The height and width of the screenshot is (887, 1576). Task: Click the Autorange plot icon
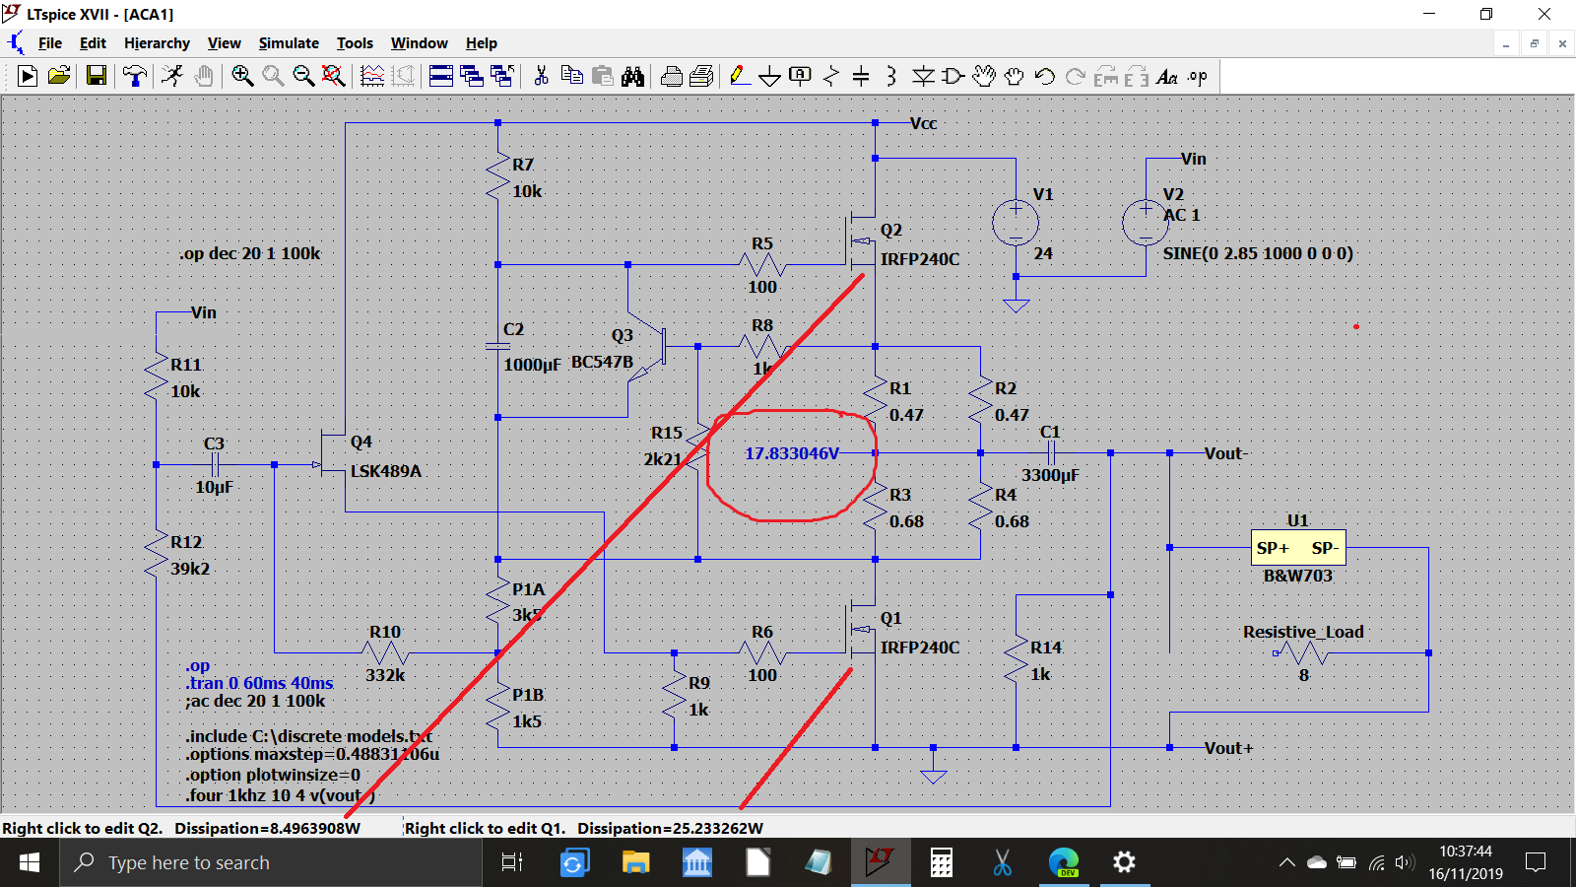372,76
